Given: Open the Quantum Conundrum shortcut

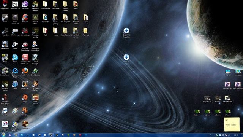Looking at the screenshot, I should click(35, 46).
